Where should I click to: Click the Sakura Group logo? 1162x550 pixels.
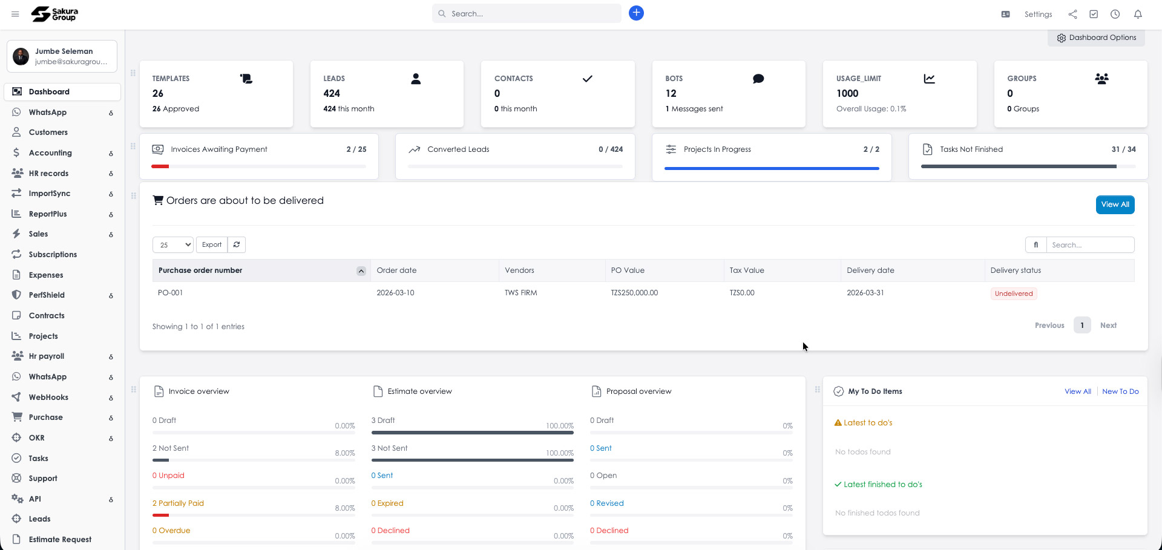54,14
